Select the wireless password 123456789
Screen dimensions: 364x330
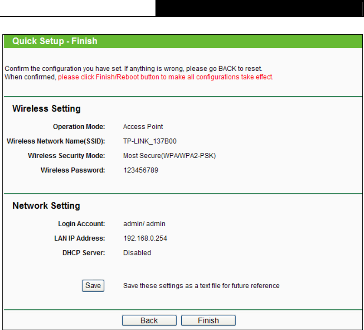click(x=141, y=170)
